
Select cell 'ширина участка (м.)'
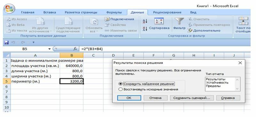click(35, 76)
